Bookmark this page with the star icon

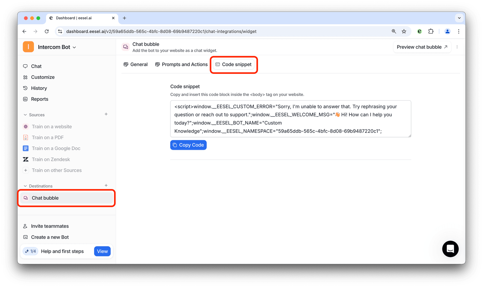pyautogui.click(x=404, y=31)
